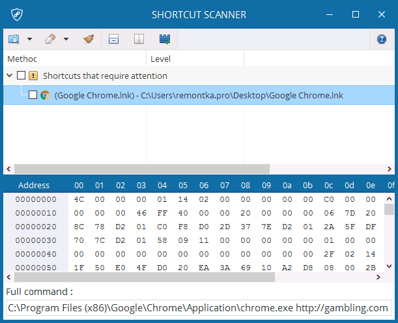
Task: Click address 00000050 row label
Action: coord(36,268)
